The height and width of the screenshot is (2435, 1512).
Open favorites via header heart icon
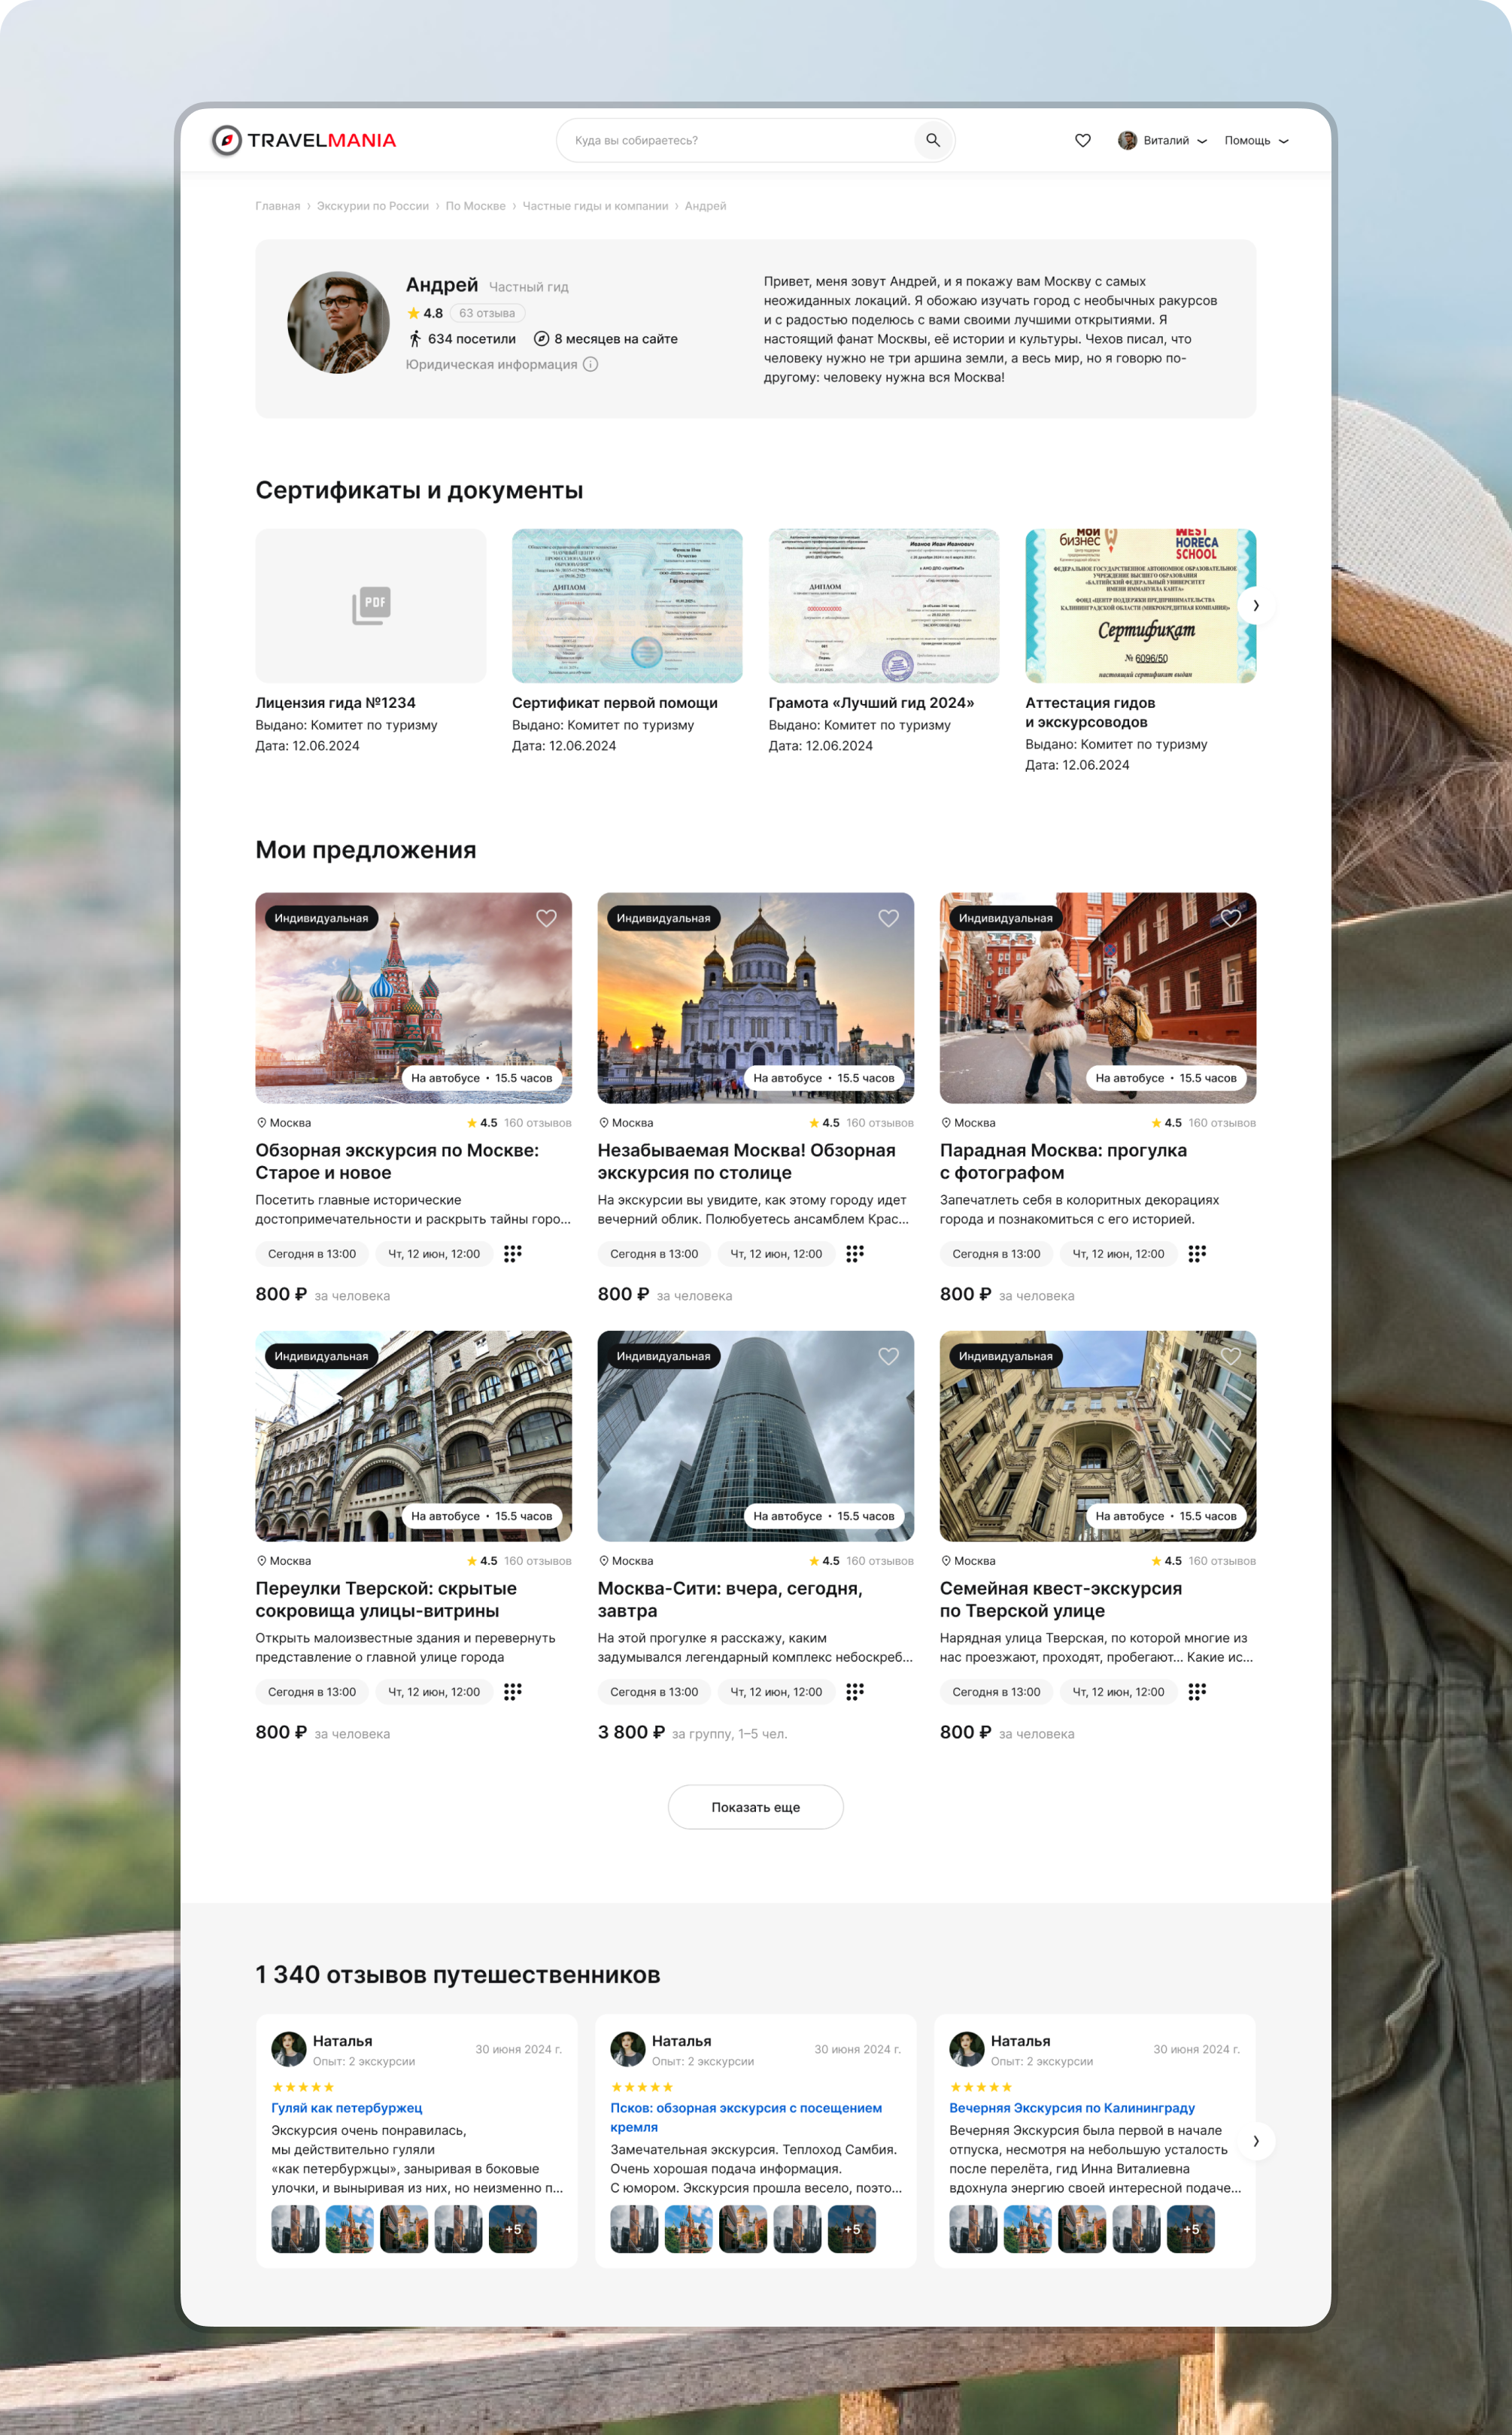pyautogui.click(x=1082, y=140)
